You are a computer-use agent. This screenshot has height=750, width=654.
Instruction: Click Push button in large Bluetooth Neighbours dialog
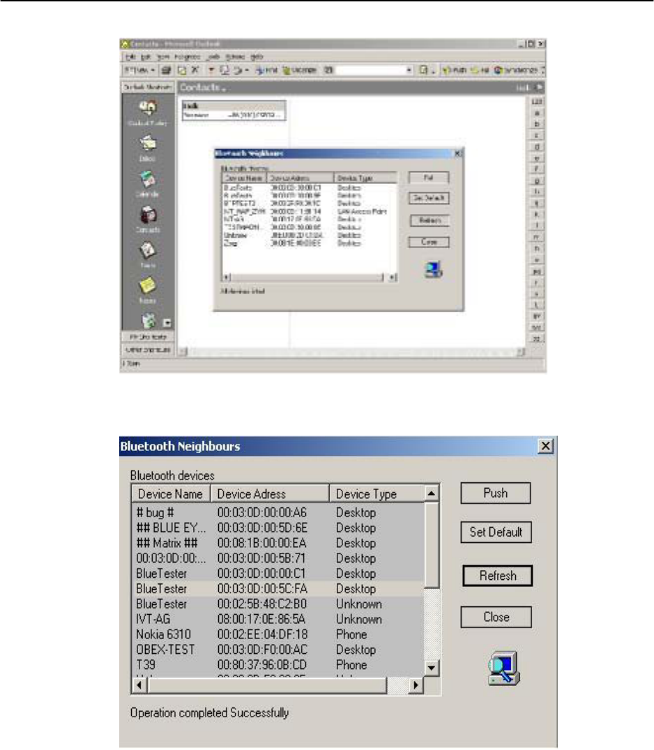point(495,493)
